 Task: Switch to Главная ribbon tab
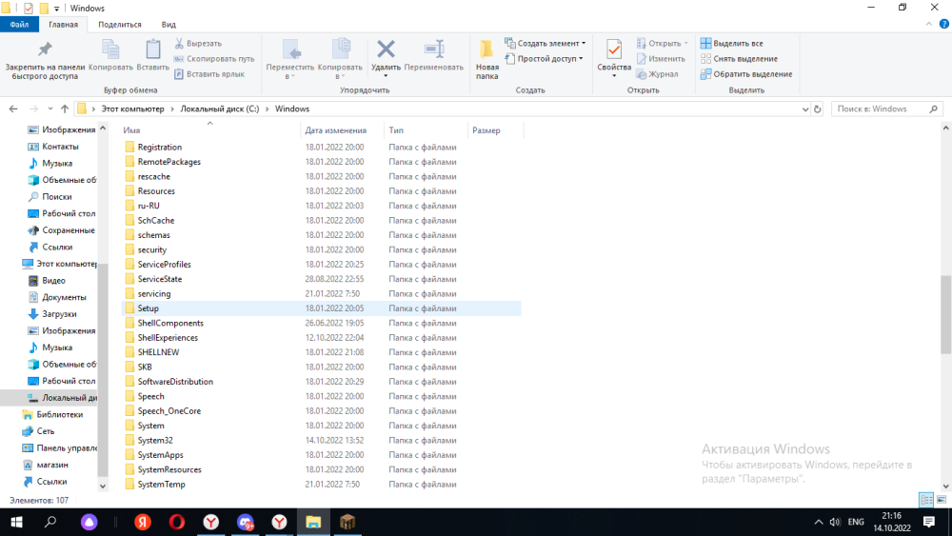63,25
